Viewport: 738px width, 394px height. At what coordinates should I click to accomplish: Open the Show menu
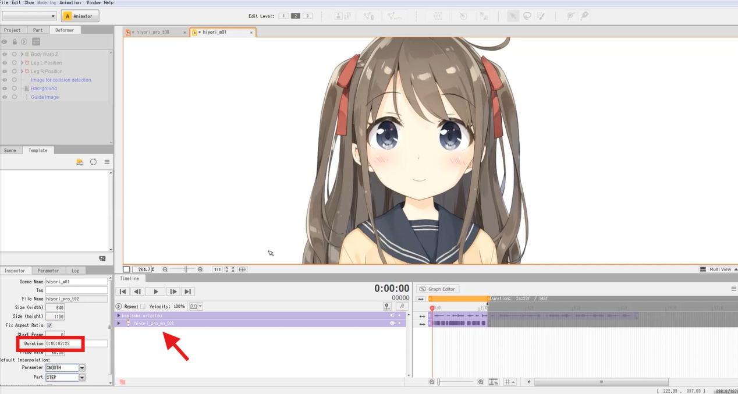[29, 3]
